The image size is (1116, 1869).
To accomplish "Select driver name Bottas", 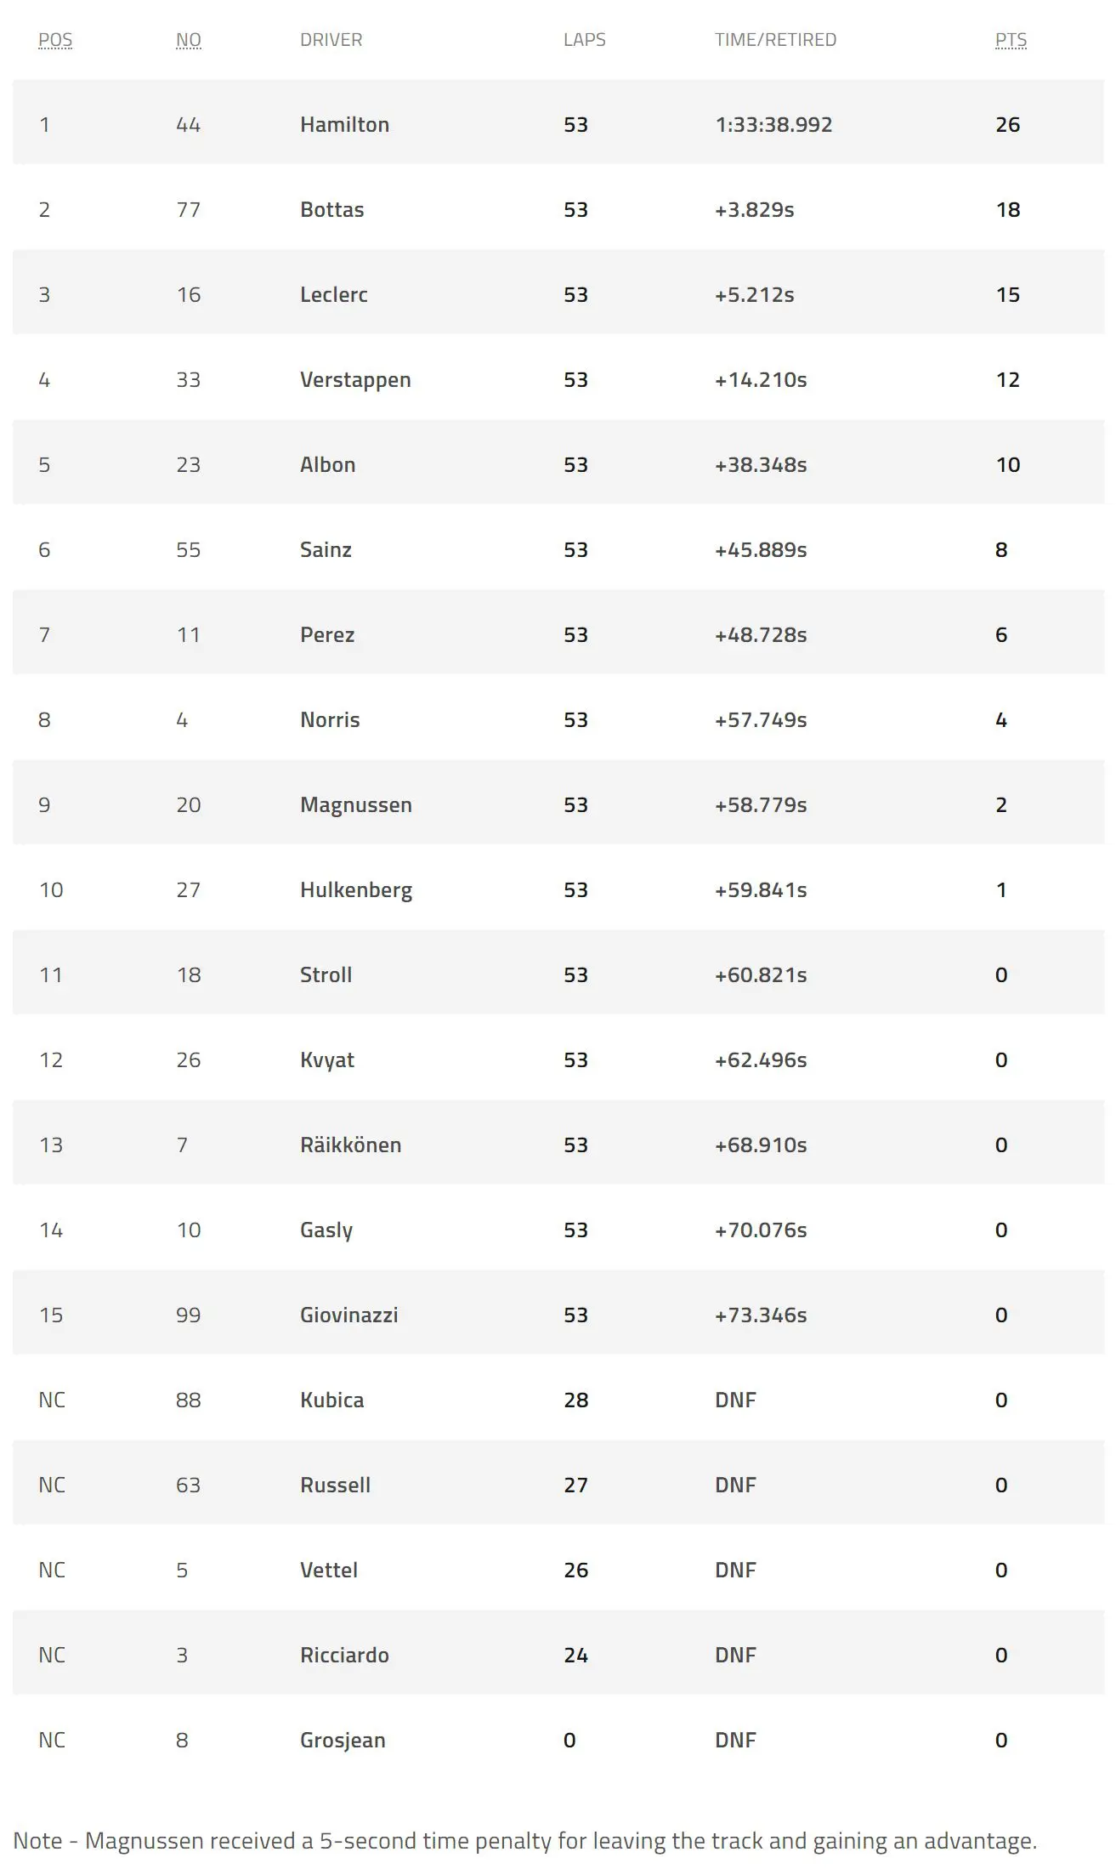I will point(331,210).
